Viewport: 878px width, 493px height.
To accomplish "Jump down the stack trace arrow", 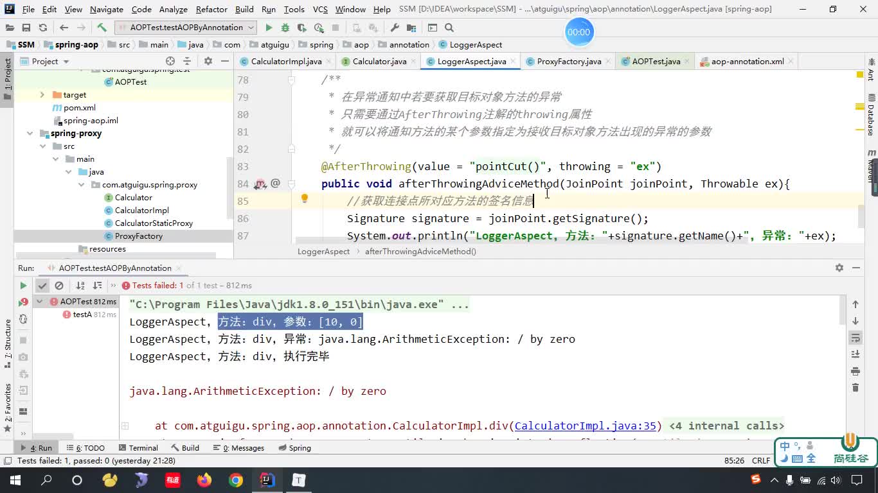I will 856,321.
